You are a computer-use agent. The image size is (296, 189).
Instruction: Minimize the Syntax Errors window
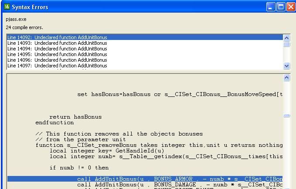click(x=271, y=7)
